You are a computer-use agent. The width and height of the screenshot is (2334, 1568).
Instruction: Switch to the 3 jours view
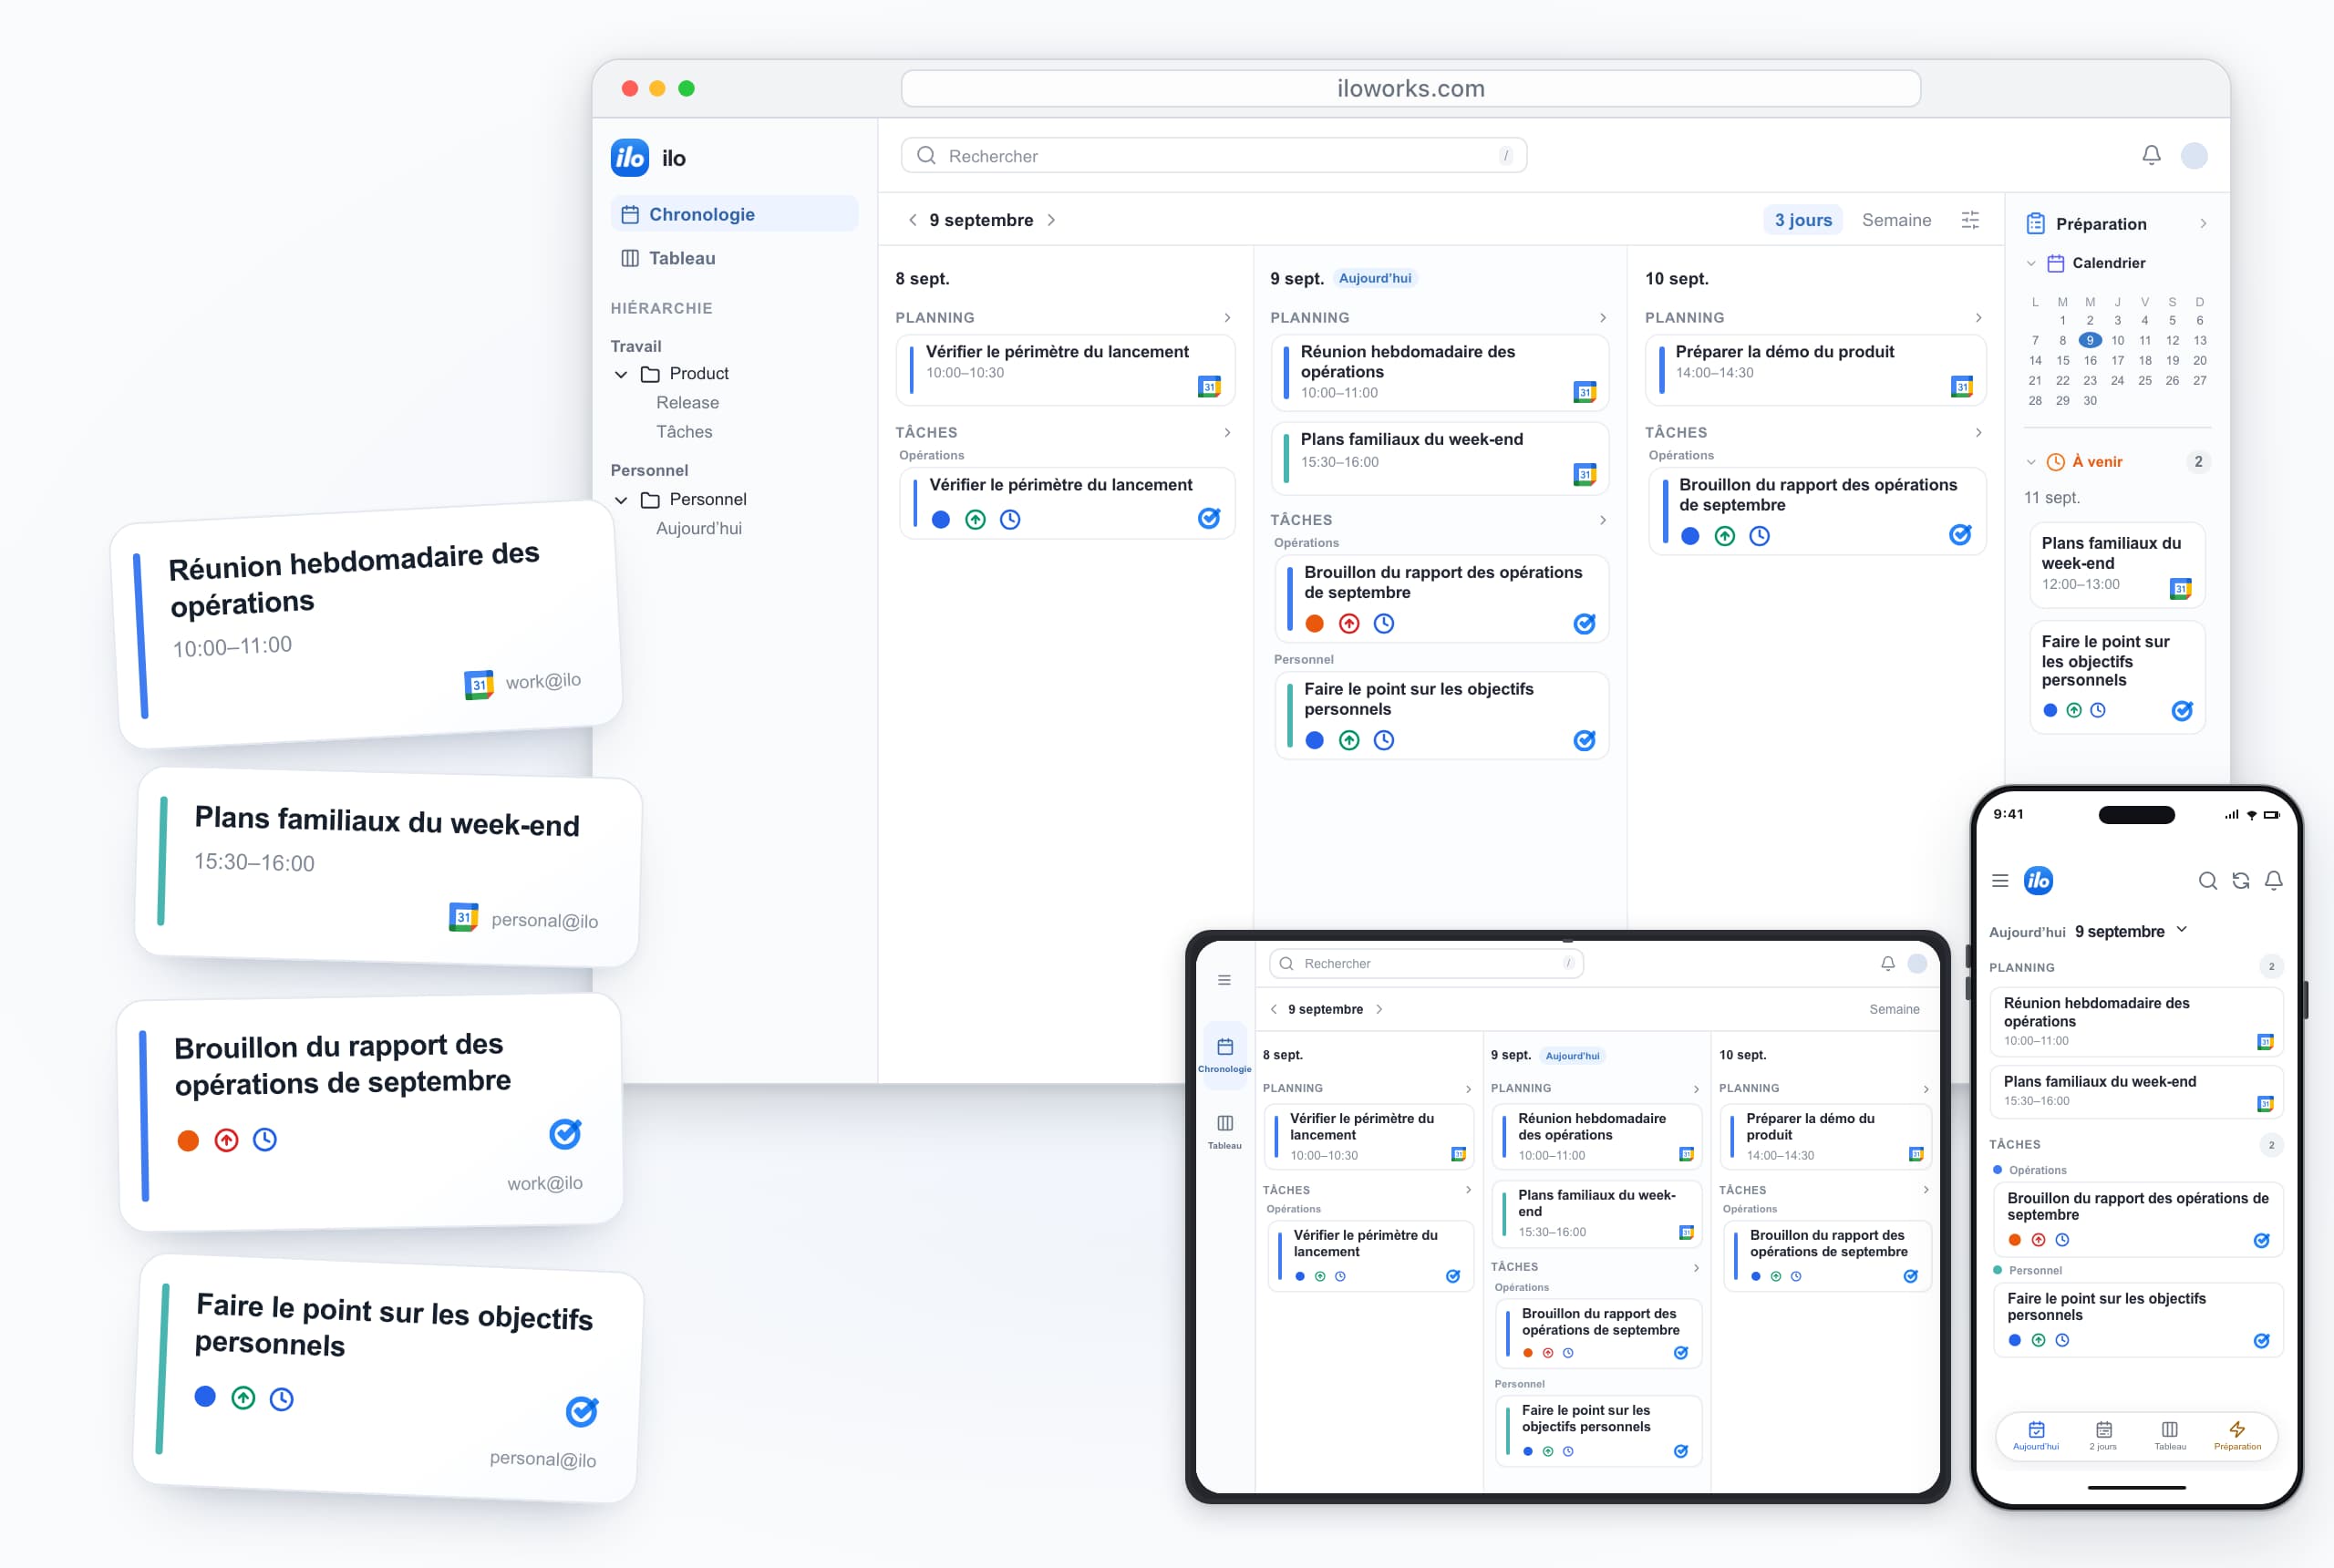[x=1803, y=220]
